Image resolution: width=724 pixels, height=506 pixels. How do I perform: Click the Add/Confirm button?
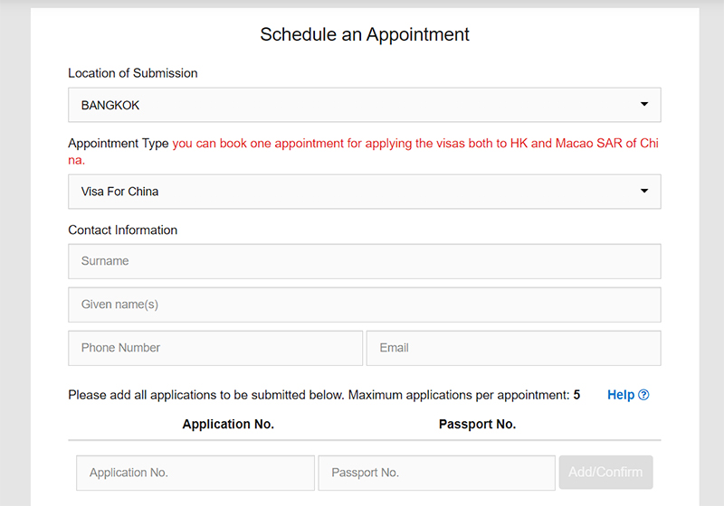coord(605,473)
